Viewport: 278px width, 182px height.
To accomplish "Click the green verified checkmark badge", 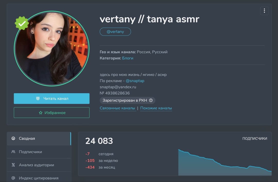I will pyautogui.click(x=22, y=23).
